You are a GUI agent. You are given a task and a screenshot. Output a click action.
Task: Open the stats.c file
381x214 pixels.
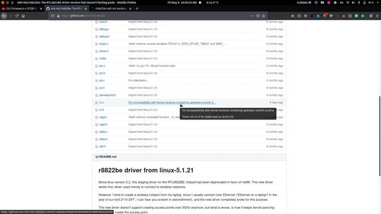(103, 132)
